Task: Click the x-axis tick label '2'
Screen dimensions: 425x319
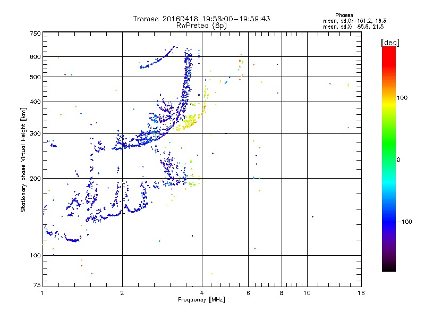Action: (122, 293)
